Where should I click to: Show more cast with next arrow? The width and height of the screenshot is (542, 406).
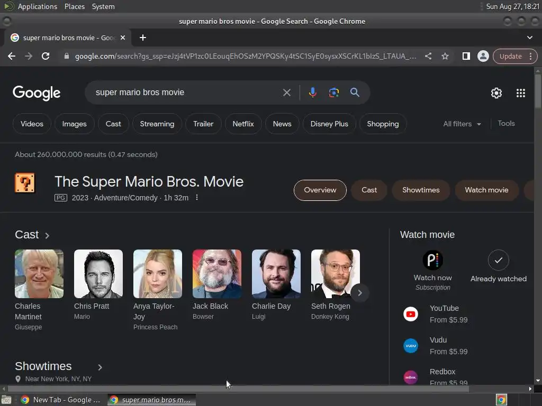tap(360, 293)
